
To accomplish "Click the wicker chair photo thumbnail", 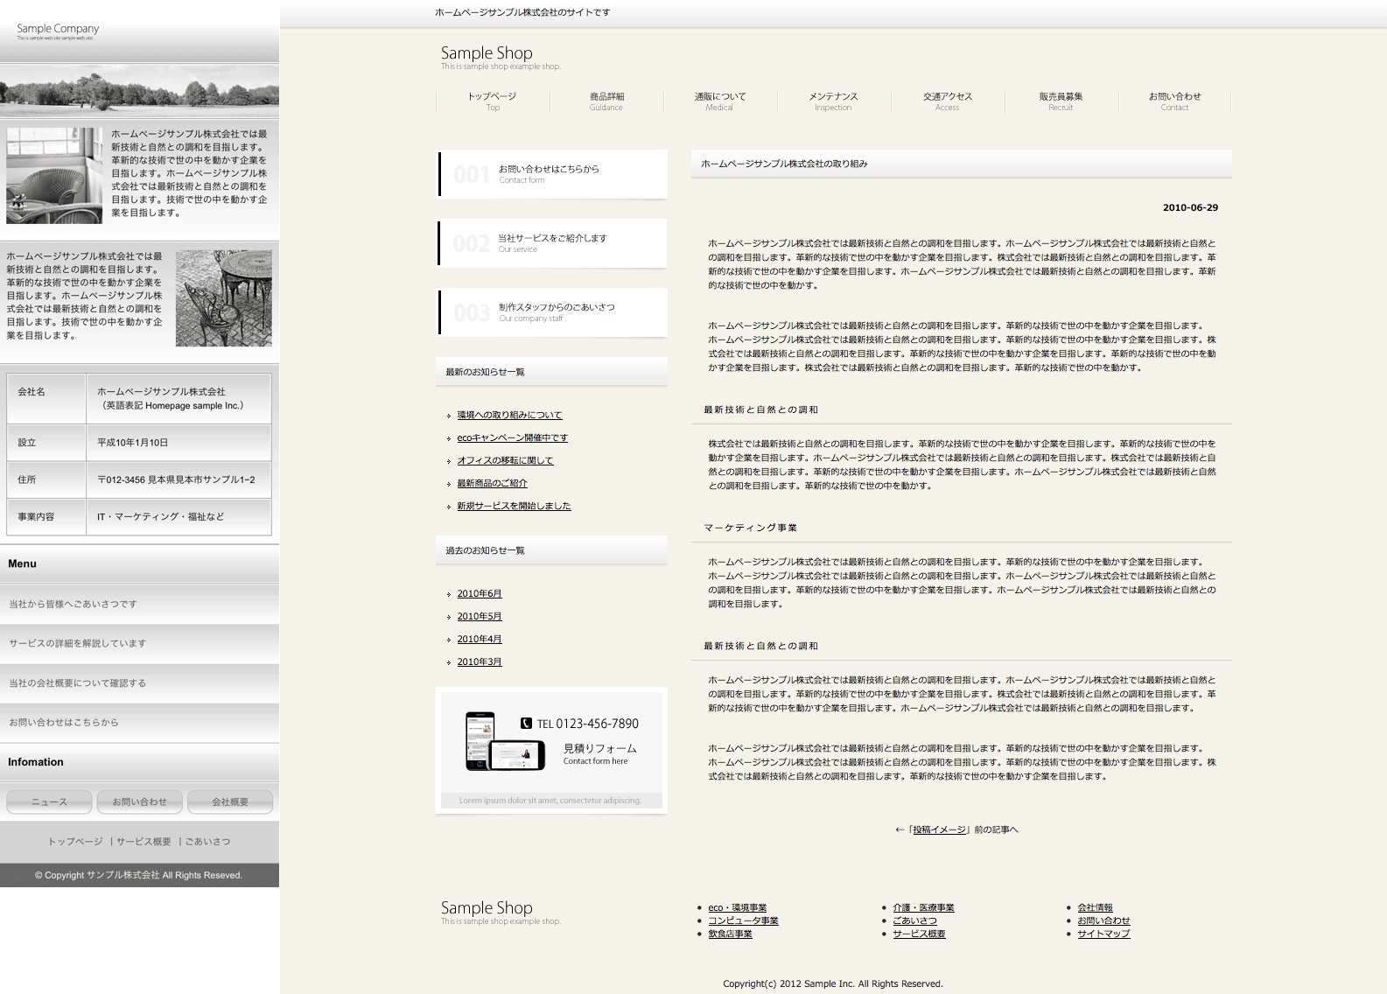I will [54, 175].
